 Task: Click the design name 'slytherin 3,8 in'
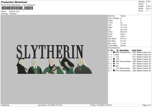15,11
